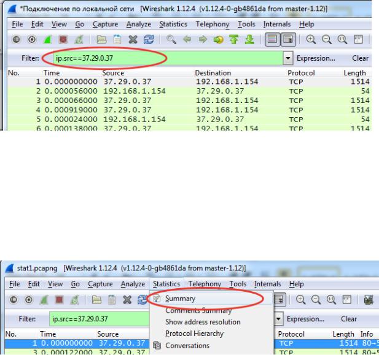
Task: Select packet 2 with time 0.000056000
Action: (189, 91)
